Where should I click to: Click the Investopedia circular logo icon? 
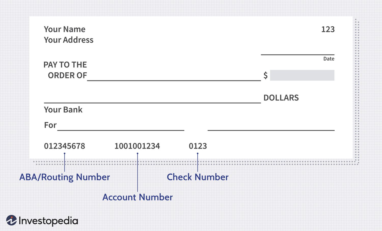[x=11, y=220]
